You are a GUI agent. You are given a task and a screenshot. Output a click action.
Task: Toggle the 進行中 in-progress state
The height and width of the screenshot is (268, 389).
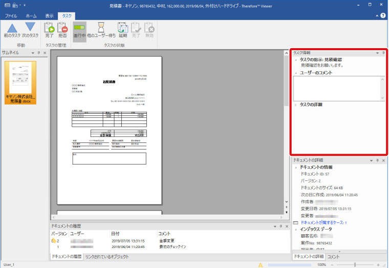pyautogui.click(x=79, y=30)
